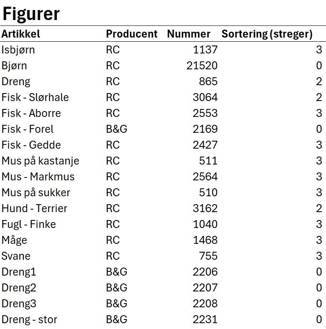Click the number 755 in Svane row
Image resolution: width=326 pixels, height=329 pixels.
tap(208, 256)
